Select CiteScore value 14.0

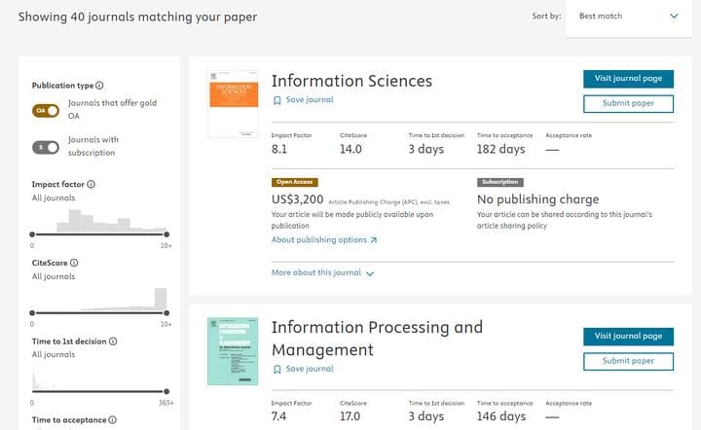(x=350, y=149)
